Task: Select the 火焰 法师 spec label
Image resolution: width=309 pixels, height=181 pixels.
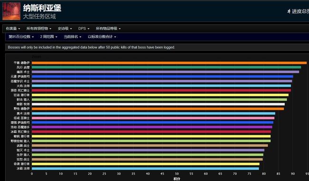Action: pyautogui.click(x=23, y=86)
